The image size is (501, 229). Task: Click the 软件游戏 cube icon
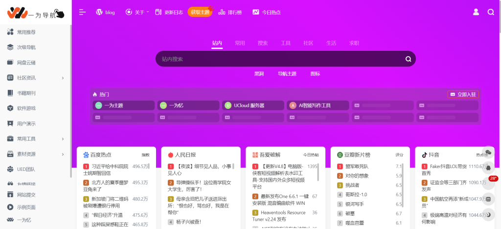[x=10, y=108]
